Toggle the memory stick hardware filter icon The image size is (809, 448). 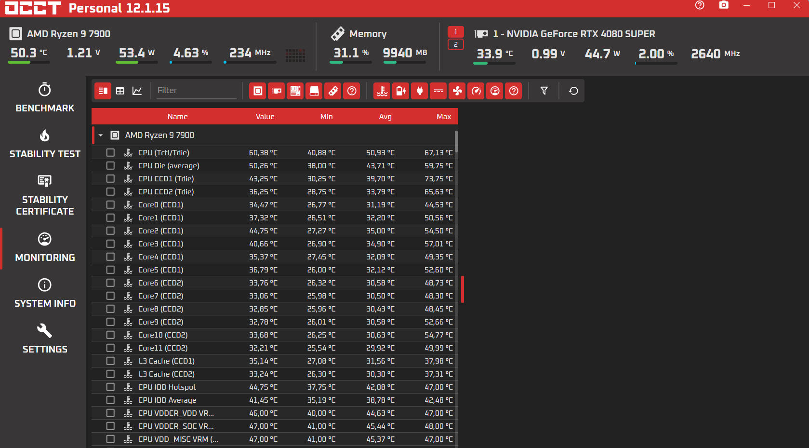(x=333, y=91)
